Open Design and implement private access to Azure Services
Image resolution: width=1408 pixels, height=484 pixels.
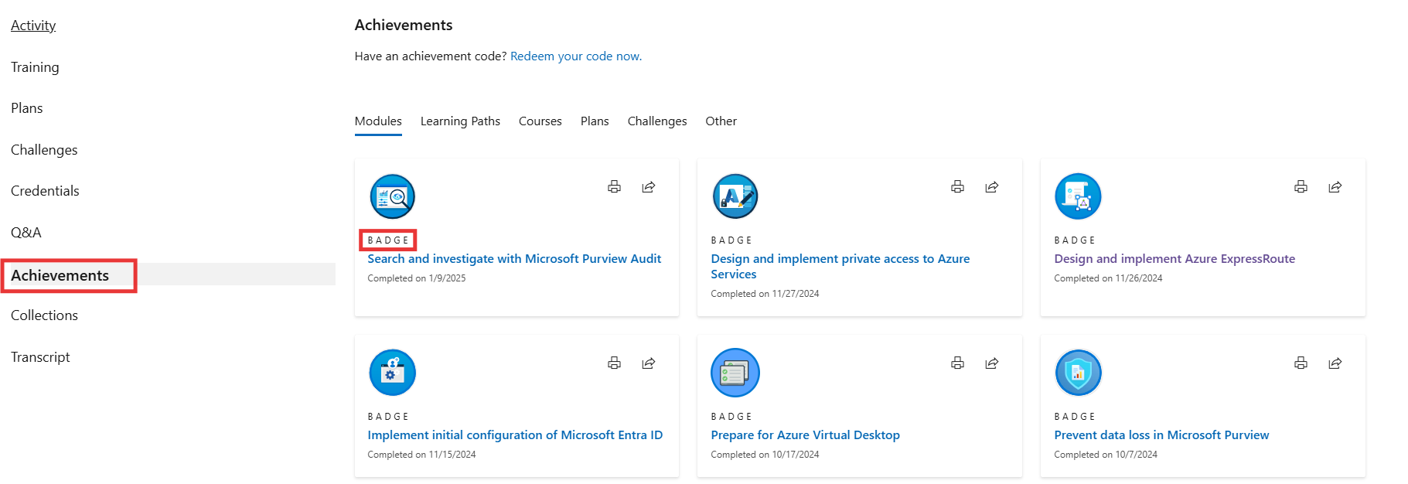tap(840, 267)
